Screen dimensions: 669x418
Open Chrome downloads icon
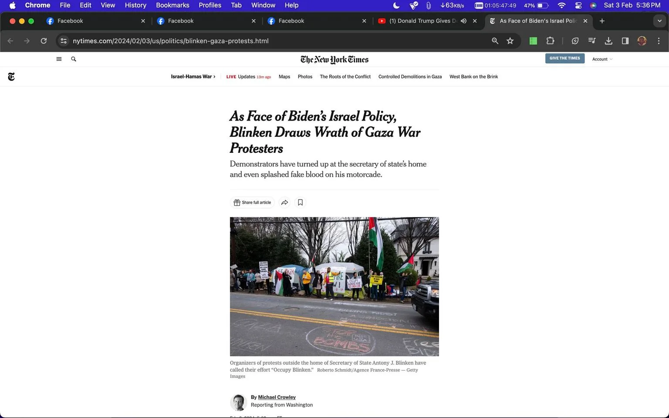click(608, 41)
